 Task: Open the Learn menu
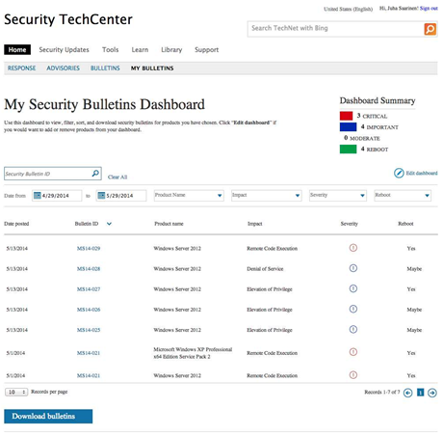140,50
